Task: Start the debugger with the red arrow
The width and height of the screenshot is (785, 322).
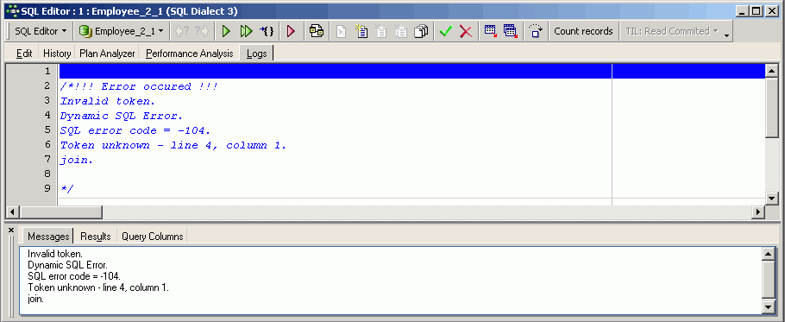Action: (x=291, y=32)
